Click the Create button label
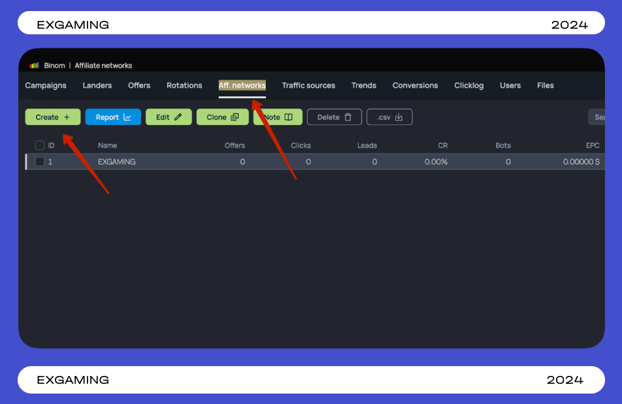Image resolution: width=622 pixels, height=404 pixels. 47,117
